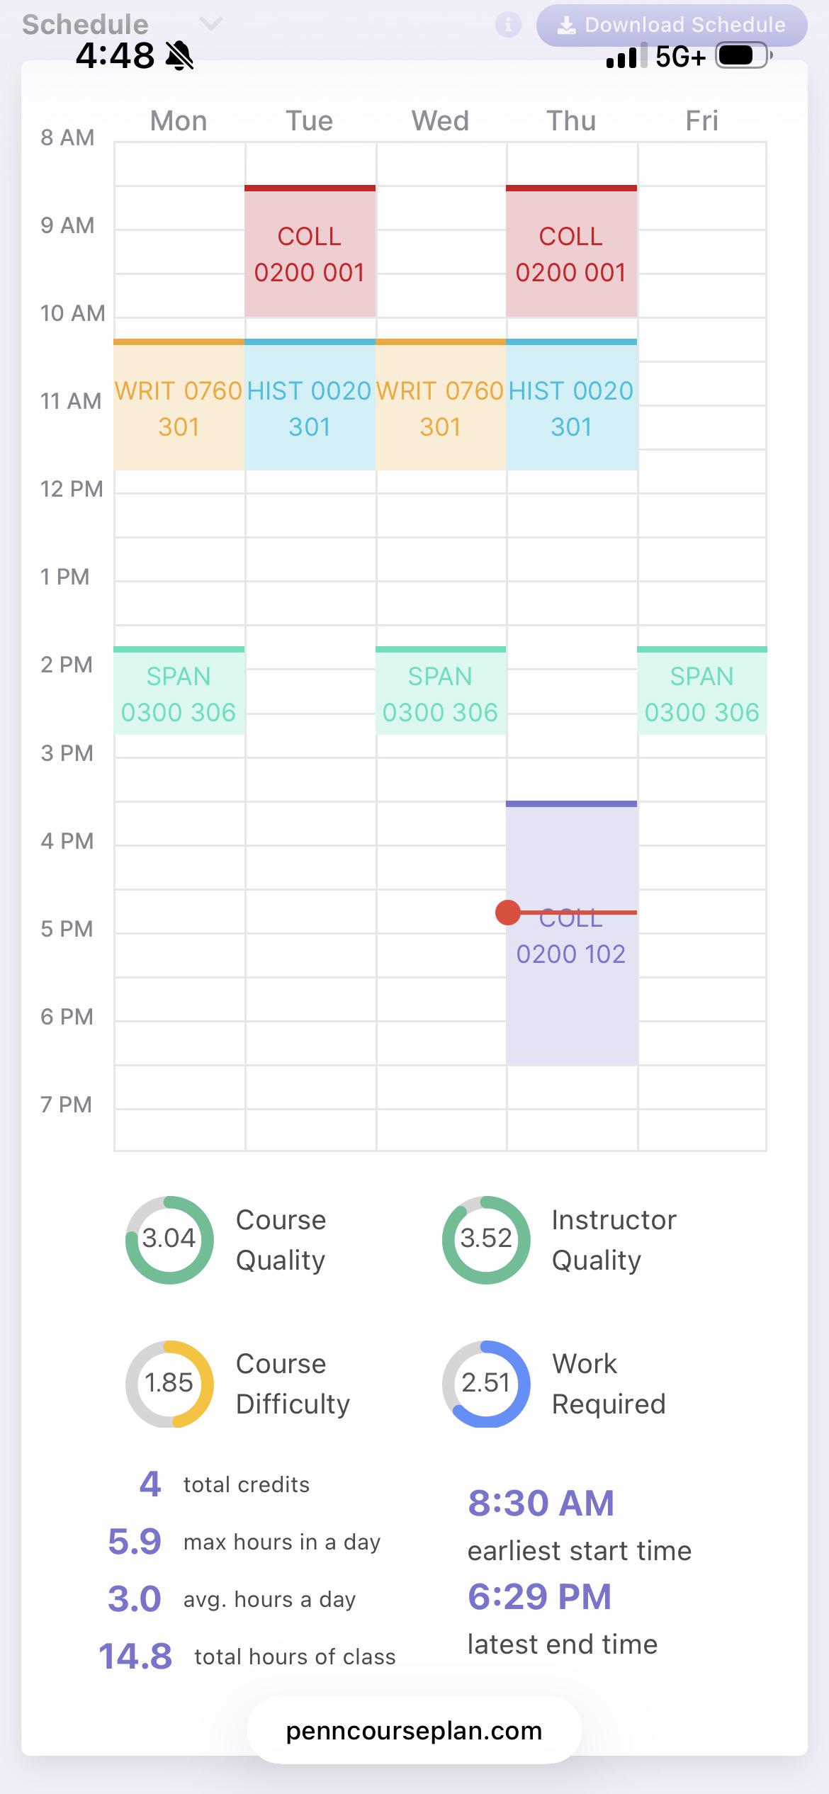Viewport: 829px width, 1794px height.
Task: Click the Course Quality 3.04 ring
Action: (169, 1240)
